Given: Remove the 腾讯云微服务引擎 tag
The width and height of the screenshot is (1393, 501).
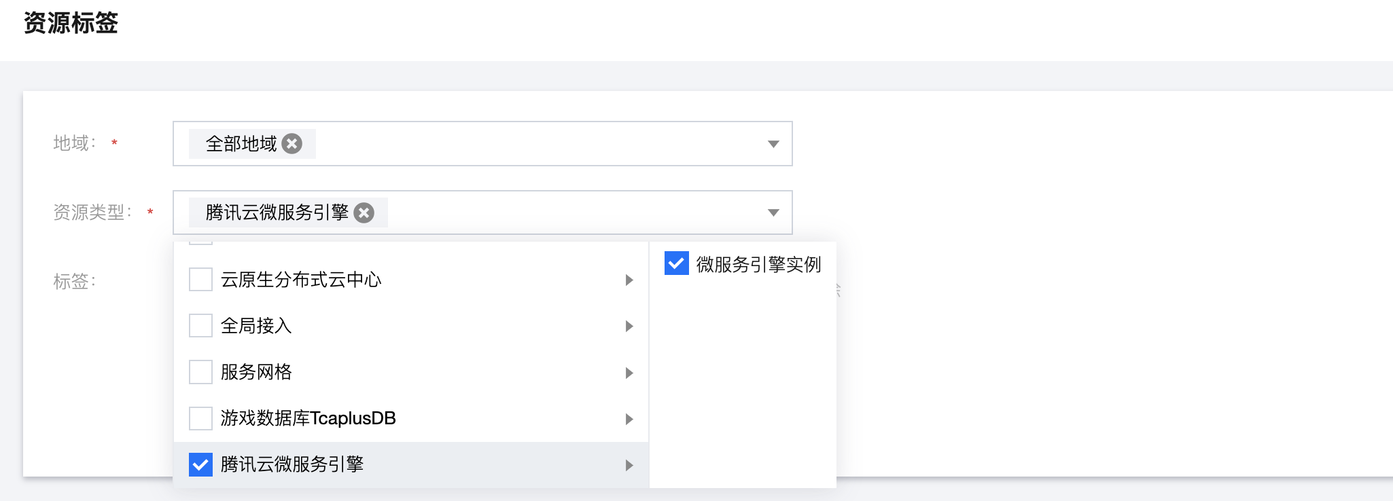Looking at the screenshot, I should pos(364,213).
